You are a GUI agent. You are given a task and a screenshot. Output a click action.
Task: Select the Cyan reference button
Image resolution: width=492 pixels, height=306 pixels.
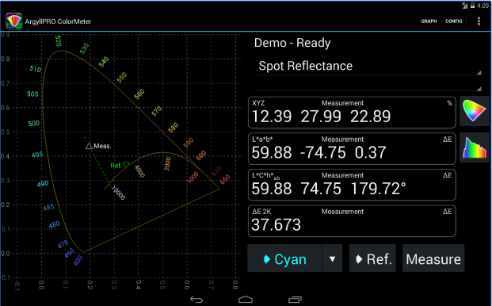(284, 258)
